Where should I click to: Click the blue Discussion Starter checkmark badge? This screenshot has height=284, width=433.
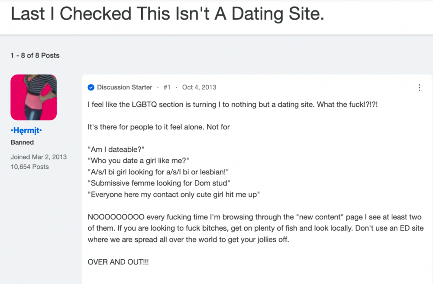point(91,87)
